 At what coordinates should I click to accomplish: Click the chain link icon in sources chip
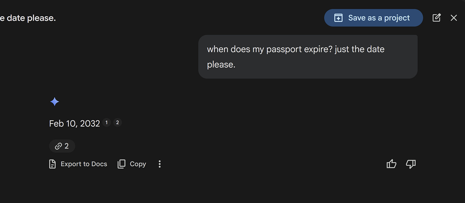pyautogui.click(x=58, y=146)
